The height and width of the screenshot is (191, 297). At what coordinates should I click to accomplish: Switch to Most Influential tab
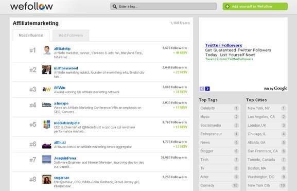(31, 36)
